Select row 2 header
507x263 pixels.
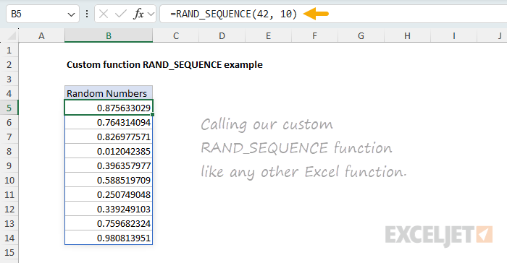tap(9, 64)
